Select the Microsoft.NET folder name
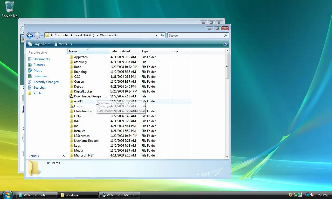332x199 pixels. click(x=84, y=155)
